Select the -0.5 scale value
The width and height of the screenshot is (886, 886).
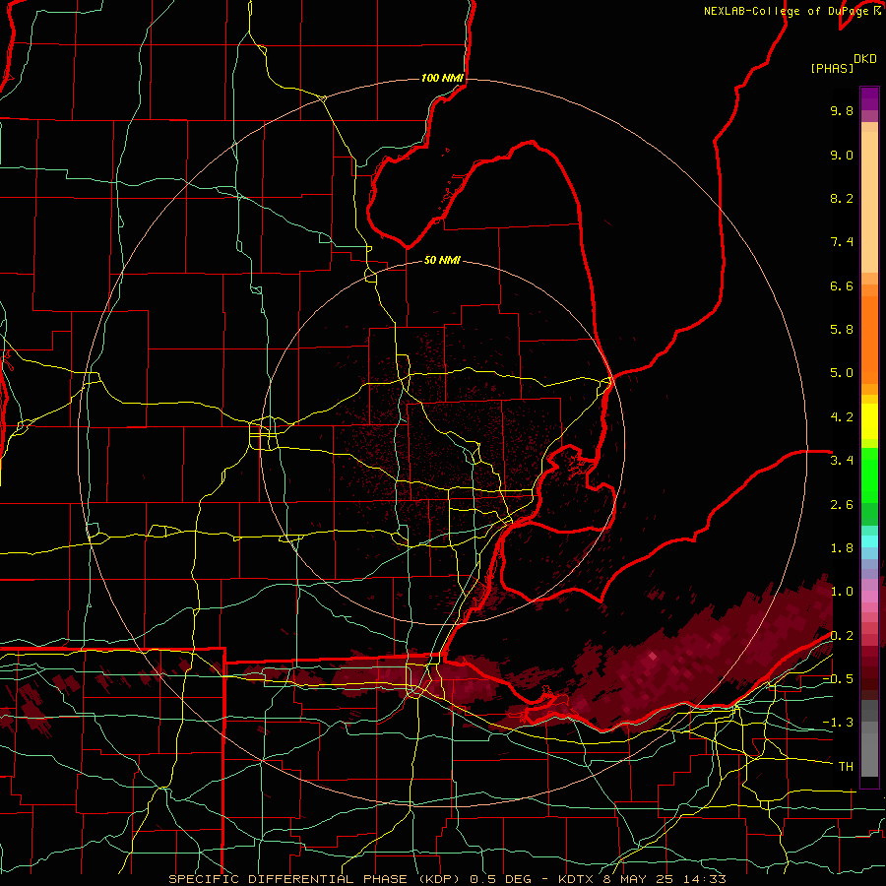click(838, 679)
